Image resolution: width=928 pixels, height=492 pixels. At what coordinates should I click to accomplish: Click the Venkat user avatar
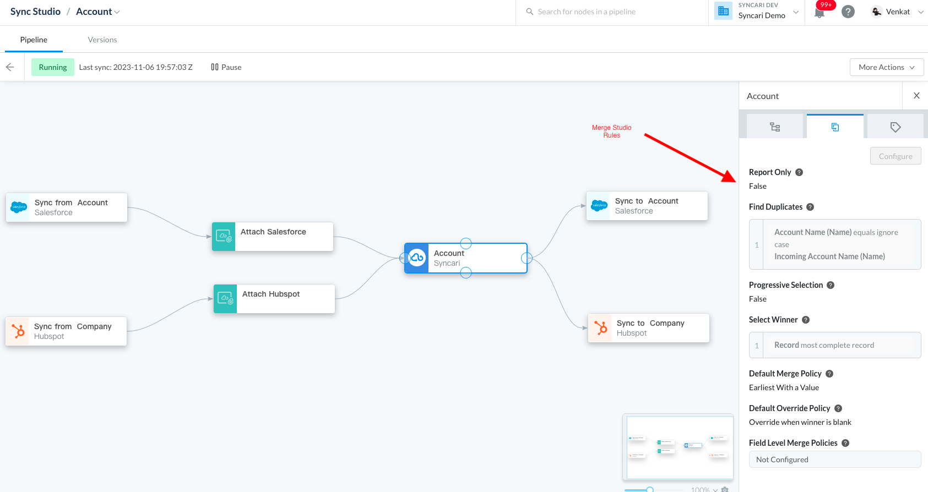click(877, 12)
